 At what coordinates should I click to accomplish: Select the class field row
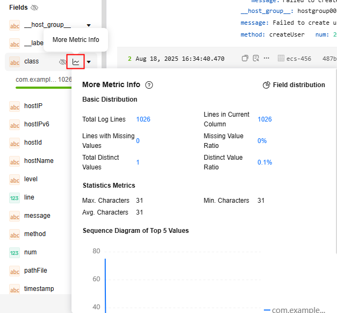tap(51, 62)
